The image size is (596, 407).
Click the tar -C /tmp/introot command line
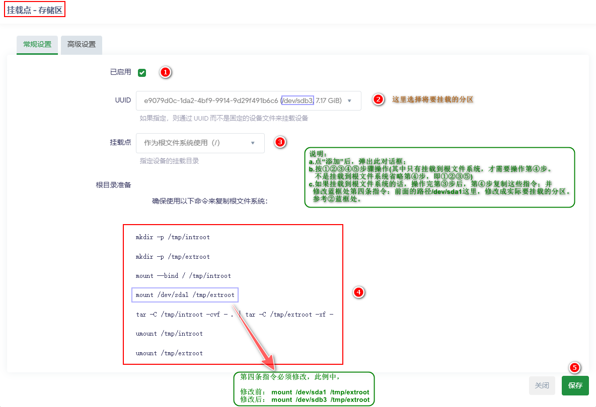coord(235,314)
